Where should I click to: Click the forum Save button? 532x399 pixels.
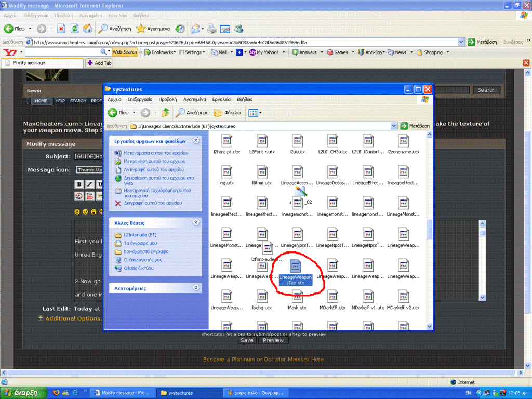pos(247,340)
